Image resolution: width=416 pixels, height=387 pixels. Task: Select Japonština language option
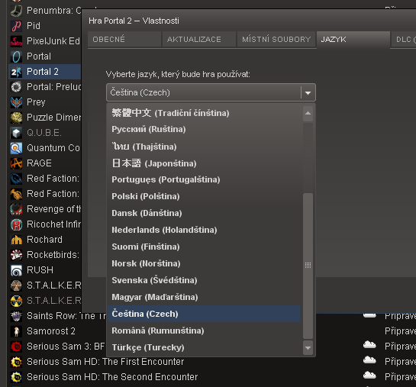pyautogui.click(x=204, y=163)
